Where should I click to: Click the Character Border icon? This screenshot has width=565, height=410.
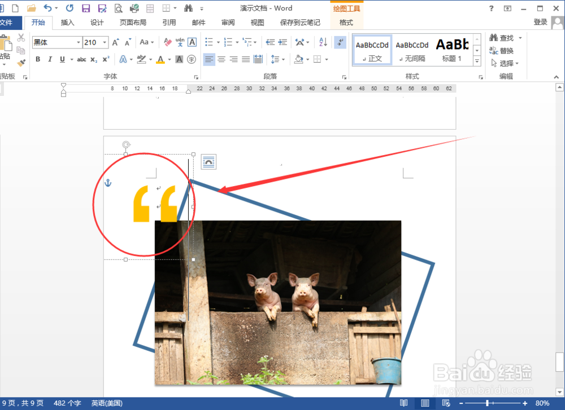pyautogui.click(x=192, y=42)
